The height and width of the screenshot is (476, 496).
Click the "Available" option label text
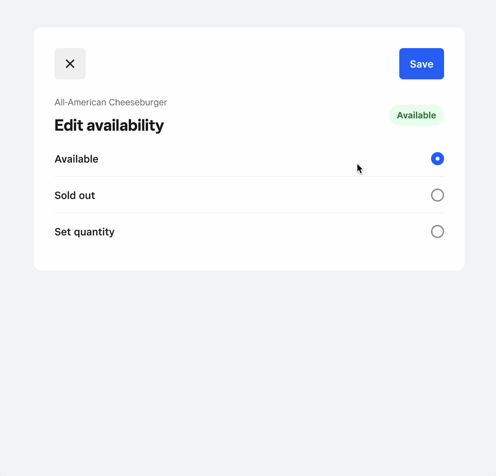point(77,159)
